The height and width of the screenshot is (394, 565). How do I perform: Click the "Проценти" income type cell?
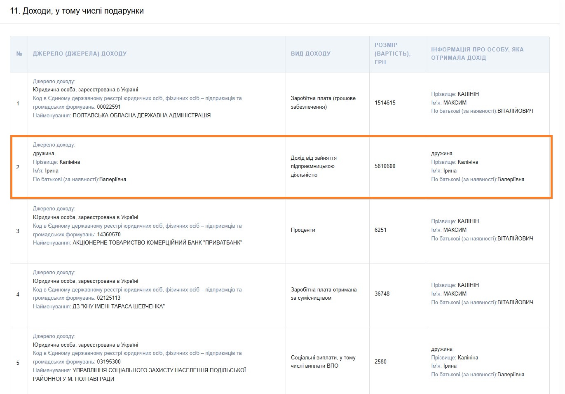click(x=303, y=230)
